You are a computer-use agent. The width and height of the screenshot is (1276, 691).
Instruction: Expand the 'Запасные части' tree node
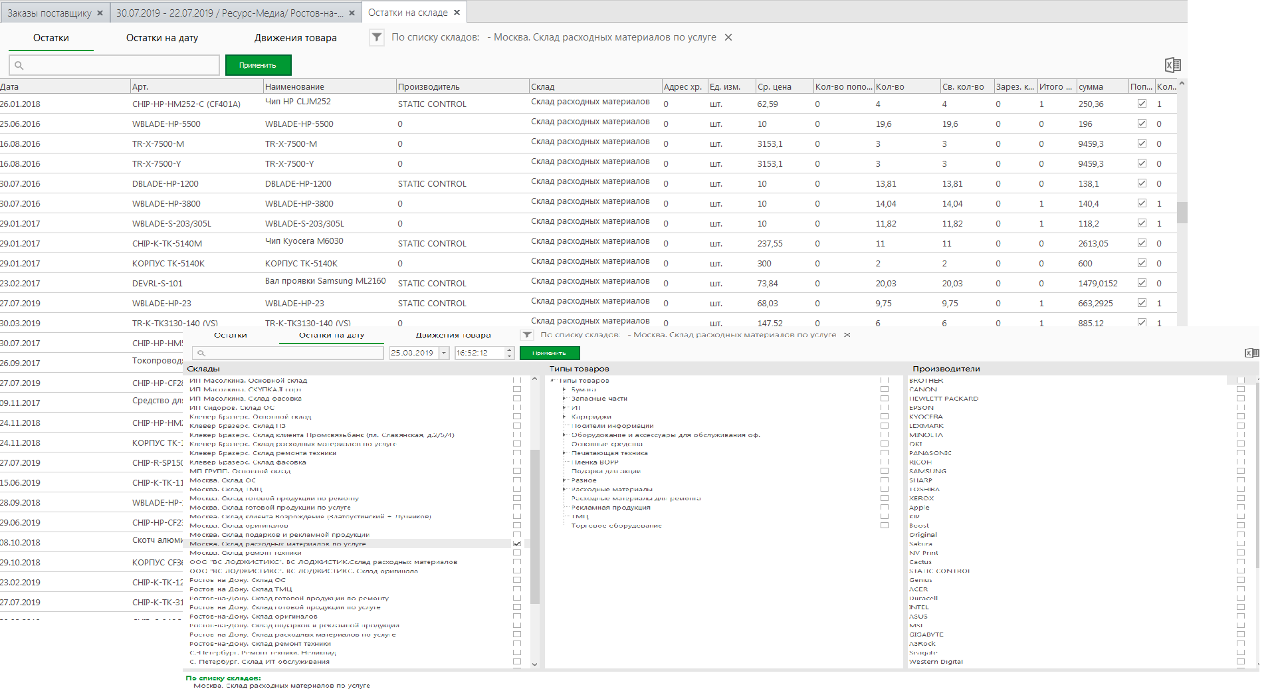click(x=565, y=399)
